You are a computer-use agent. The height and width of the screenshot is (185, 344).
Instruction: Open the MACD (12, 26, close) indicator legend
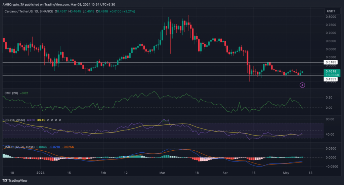(19, 147)
